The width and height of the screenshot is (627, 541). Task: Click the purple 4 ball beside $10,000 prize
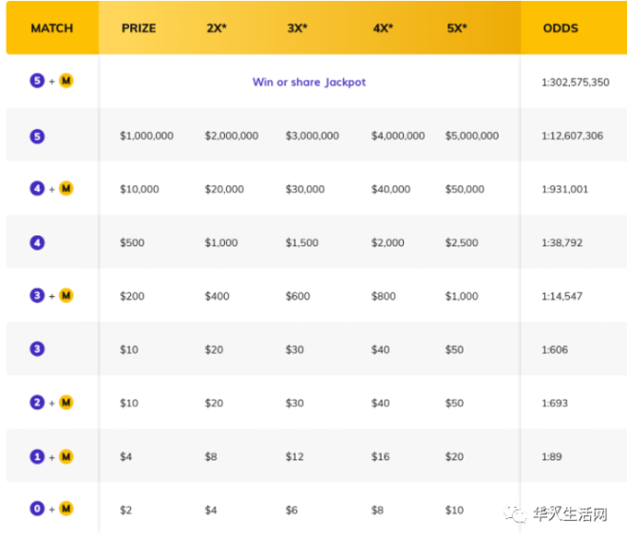pos(37,188)
